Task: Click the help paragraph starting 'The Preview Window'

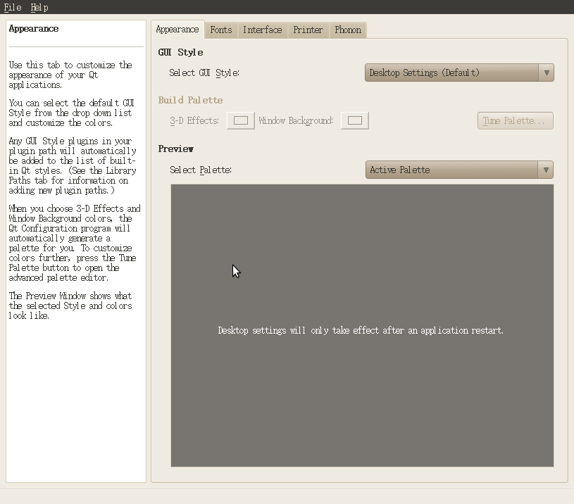Action: 70,305
